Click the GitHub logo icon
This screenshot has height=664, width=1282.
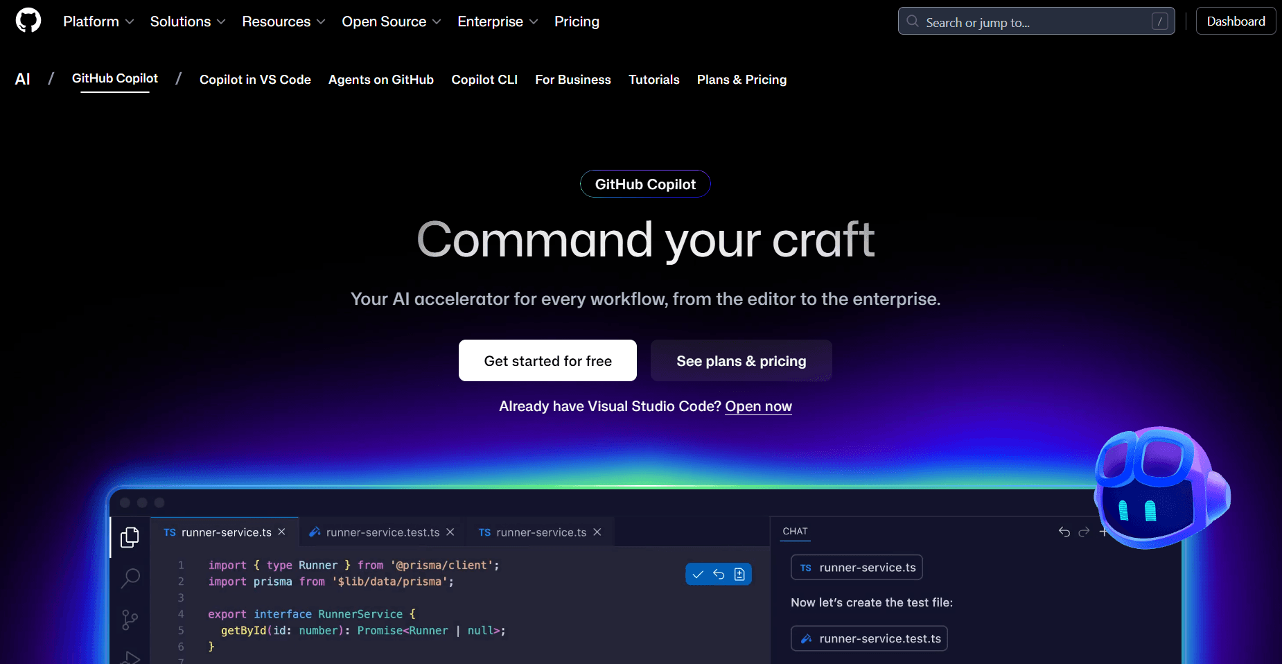click(28, 19)
